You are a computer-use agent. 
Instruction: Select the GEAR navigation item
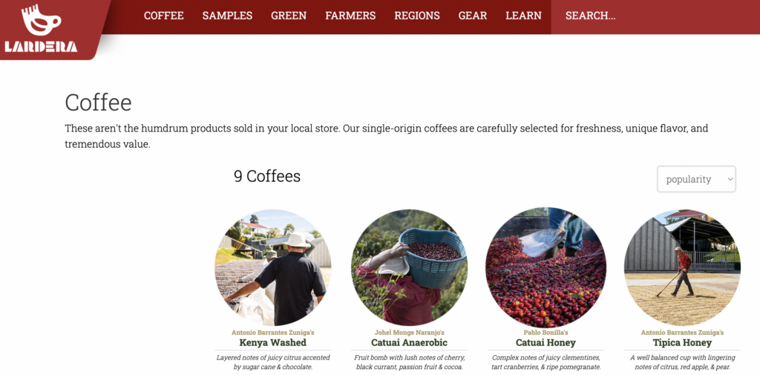(473, 16)
